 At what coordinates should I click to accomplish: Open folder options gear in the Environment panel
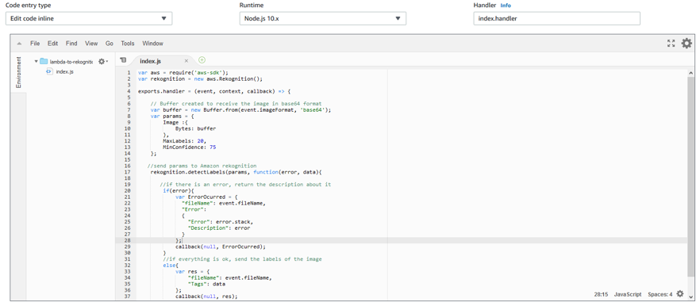(x=102, y=62)
